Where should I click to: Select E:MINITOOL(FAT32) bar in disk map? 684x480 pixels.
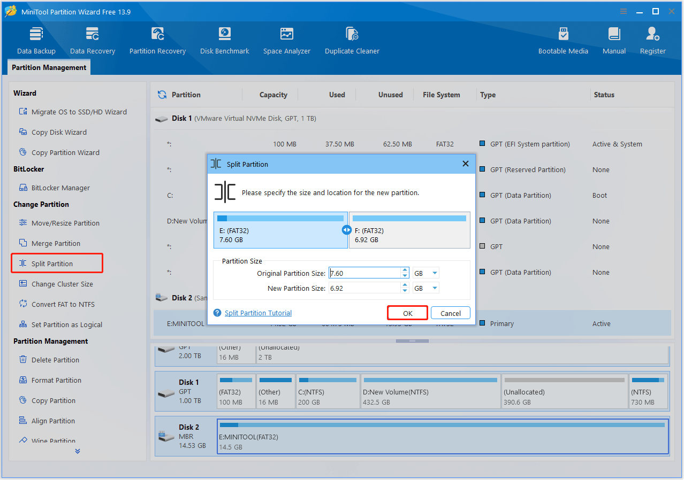(443, 436)
